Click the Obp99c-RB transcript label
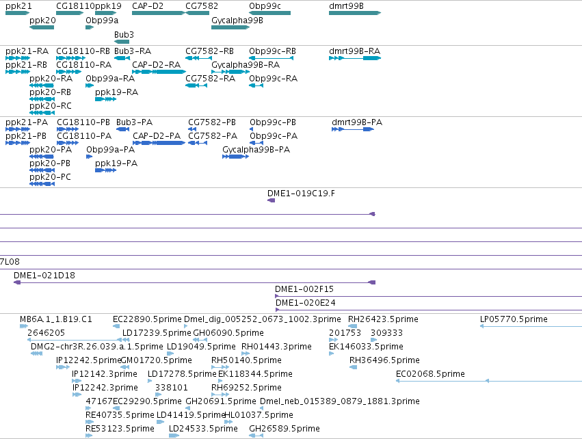 (272, 51)
